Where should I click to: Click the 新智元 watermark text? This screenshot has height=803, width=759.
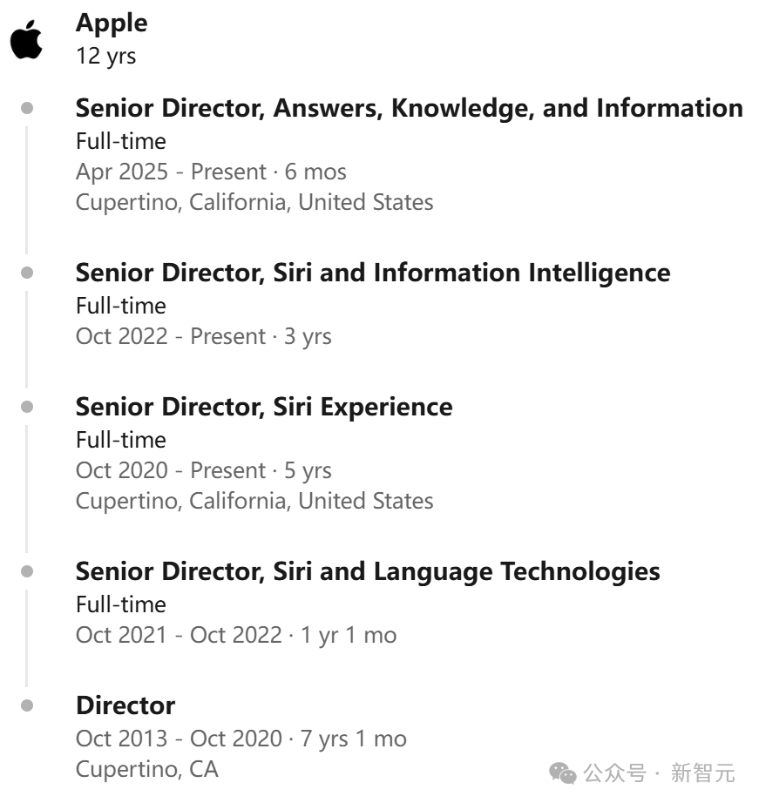[702, 773]
